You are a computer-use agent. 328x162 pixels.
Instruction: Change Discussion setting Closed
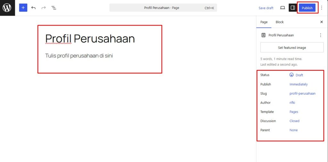pos(294,121)
